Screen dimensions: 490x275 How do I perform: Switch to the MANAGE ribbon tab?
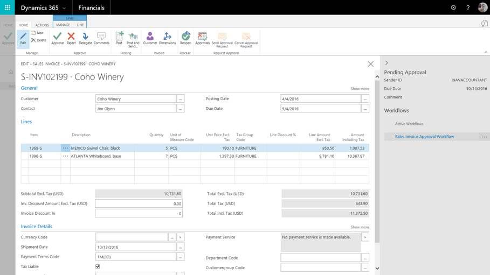tap(63, 25)
